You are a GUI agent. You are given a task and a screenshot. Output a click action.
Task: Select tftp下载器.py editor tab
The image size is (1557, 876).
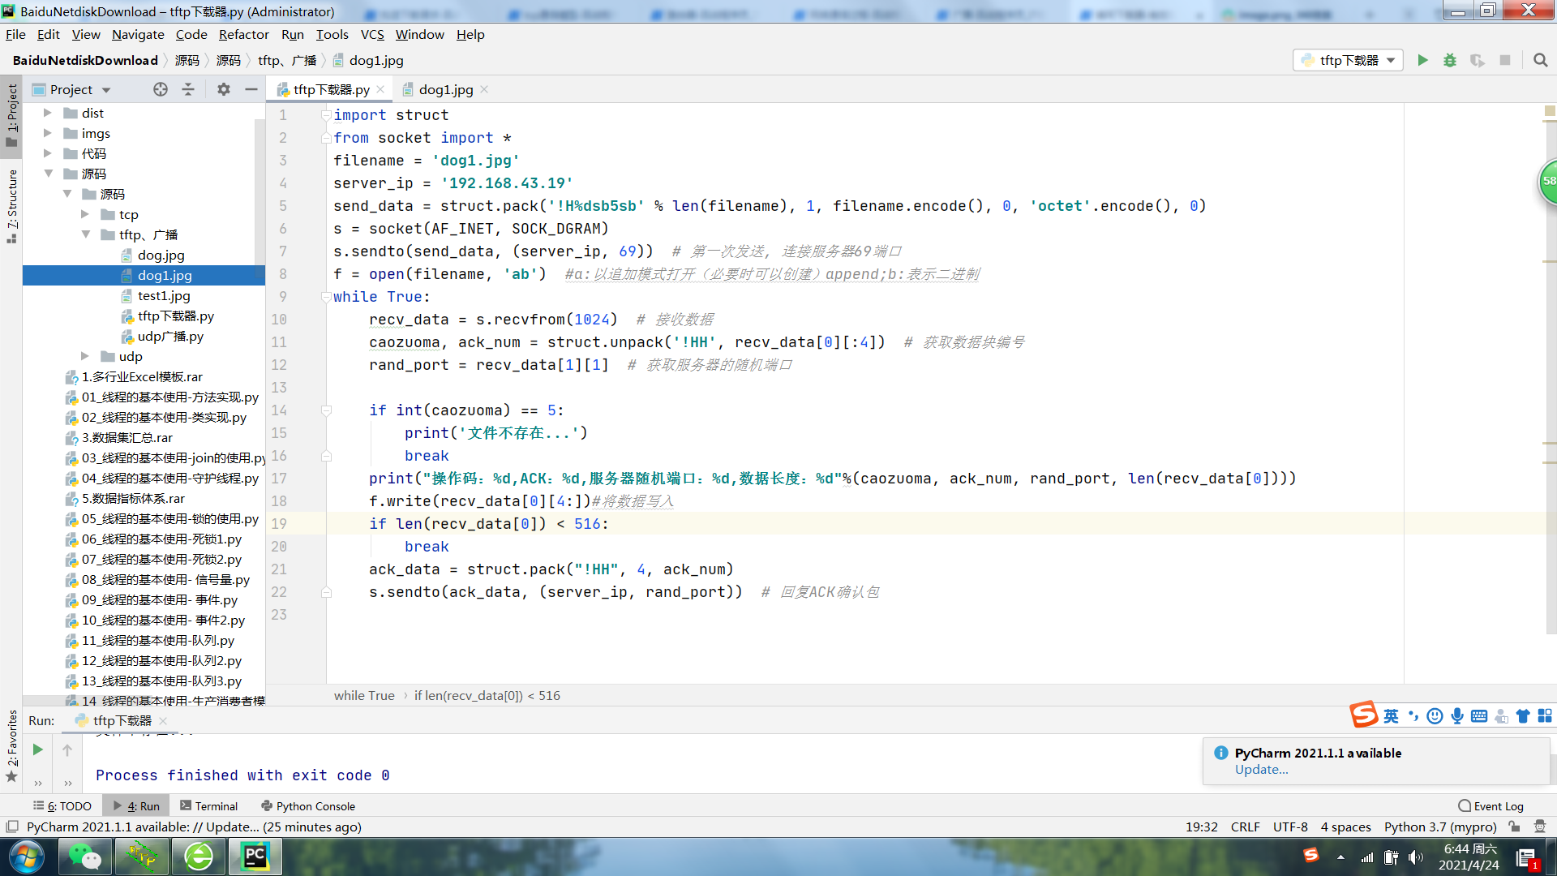(x=331, y=89)
